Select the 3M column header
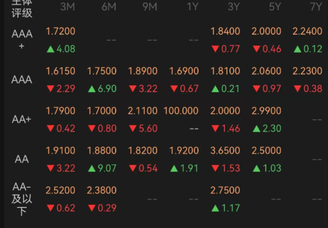The width and height of the screenshot is (328, 228). pyautogui.click(x=68, y=7)
